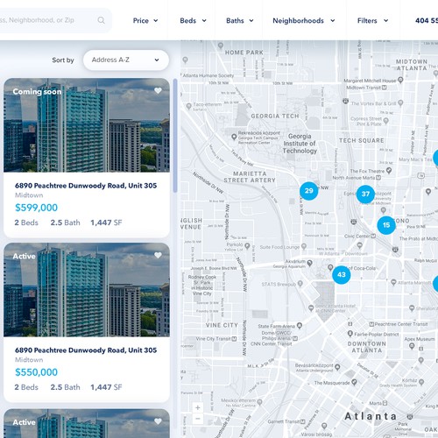The image size is (438, 438).
Task: Click the $599,000 price text
Action: click(x=36, y=208)
